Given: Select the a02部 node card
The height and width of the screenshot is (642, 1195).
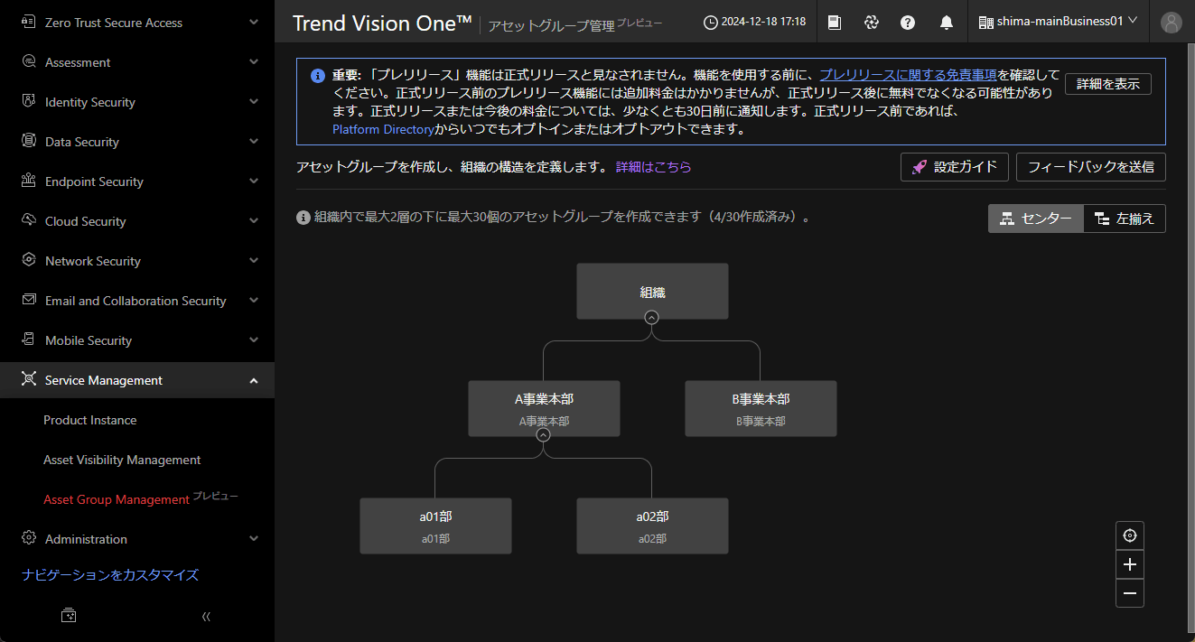Looking at the screenshot, I should click(x=652, y=526).
